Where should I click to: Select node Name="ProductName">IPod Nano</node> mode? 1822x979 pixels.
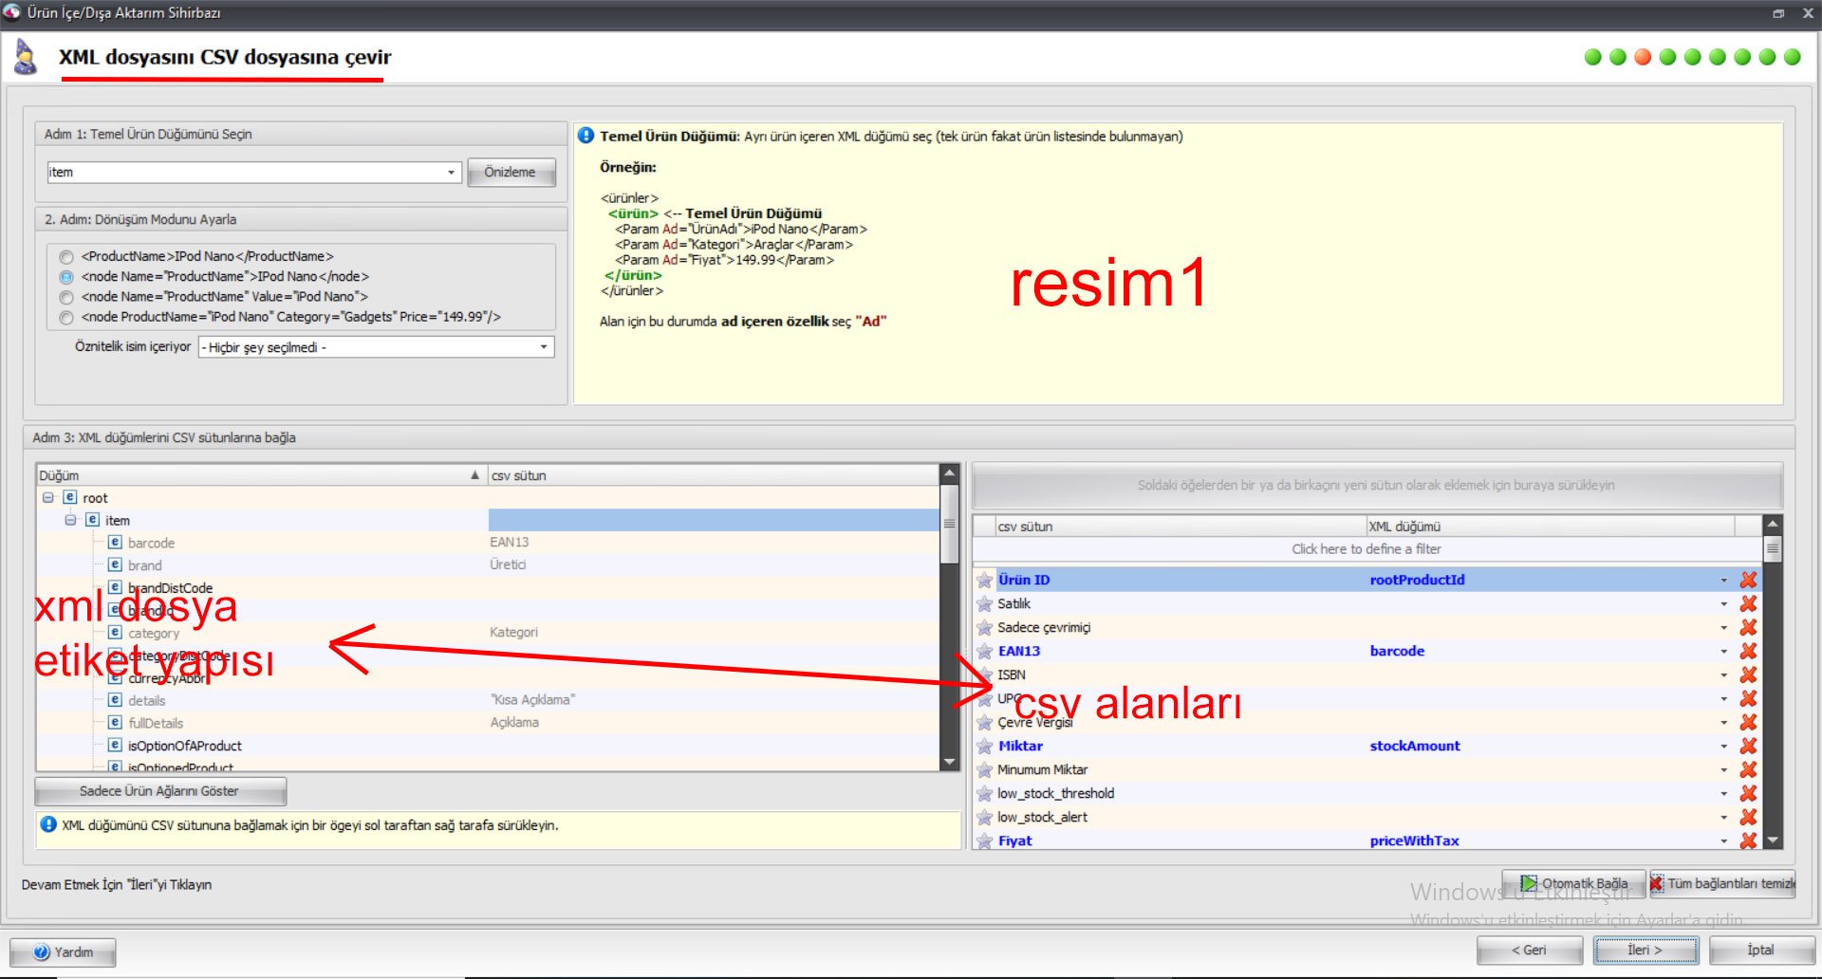pyautogui.click(x=66, y=277)
